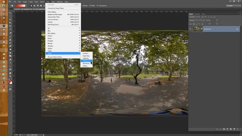
Task: Switch to the Channels tab
Action: [197, 14]
